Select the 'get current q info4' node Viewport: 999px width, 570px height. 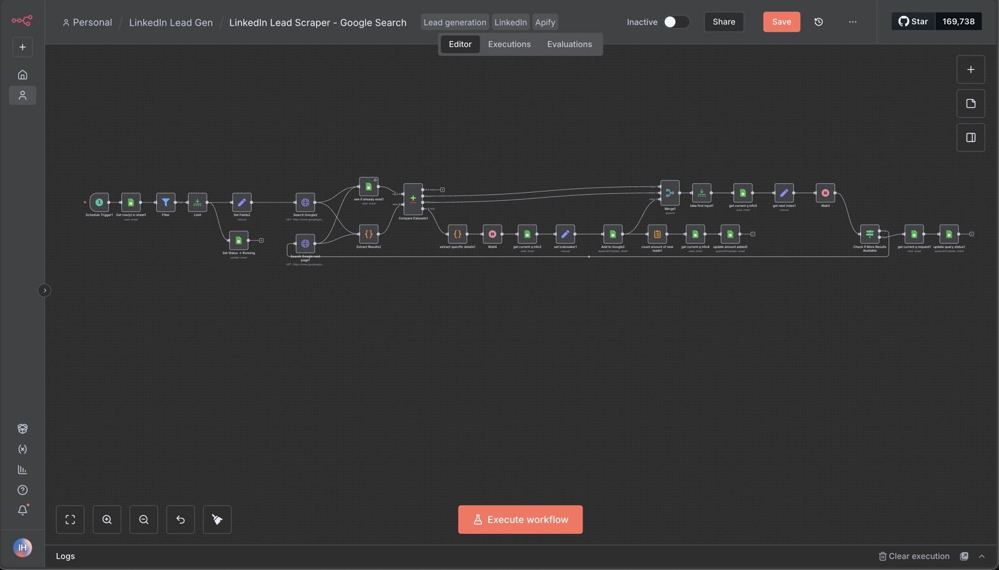695,234
